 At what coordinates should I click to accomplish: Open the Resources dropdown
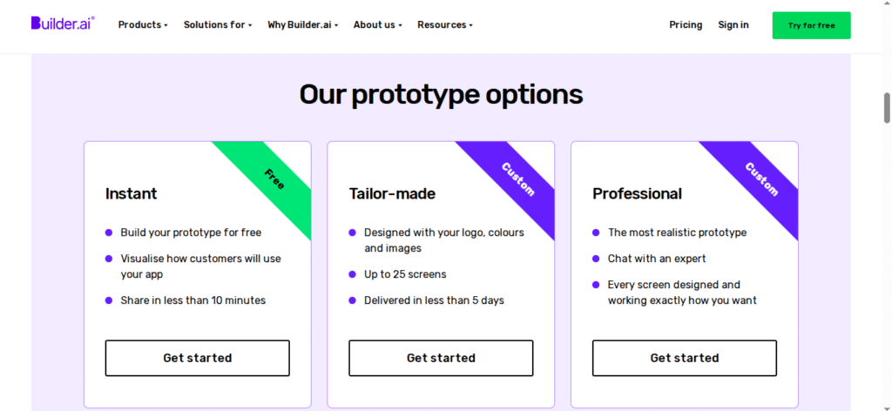click(x=445, y=25)
